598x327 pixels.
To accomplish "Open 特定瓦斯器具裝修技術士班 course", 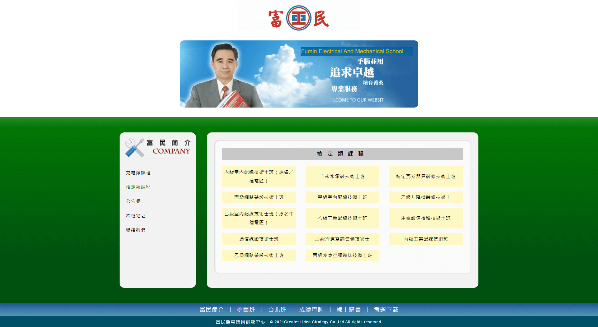I will pos(426,177).
